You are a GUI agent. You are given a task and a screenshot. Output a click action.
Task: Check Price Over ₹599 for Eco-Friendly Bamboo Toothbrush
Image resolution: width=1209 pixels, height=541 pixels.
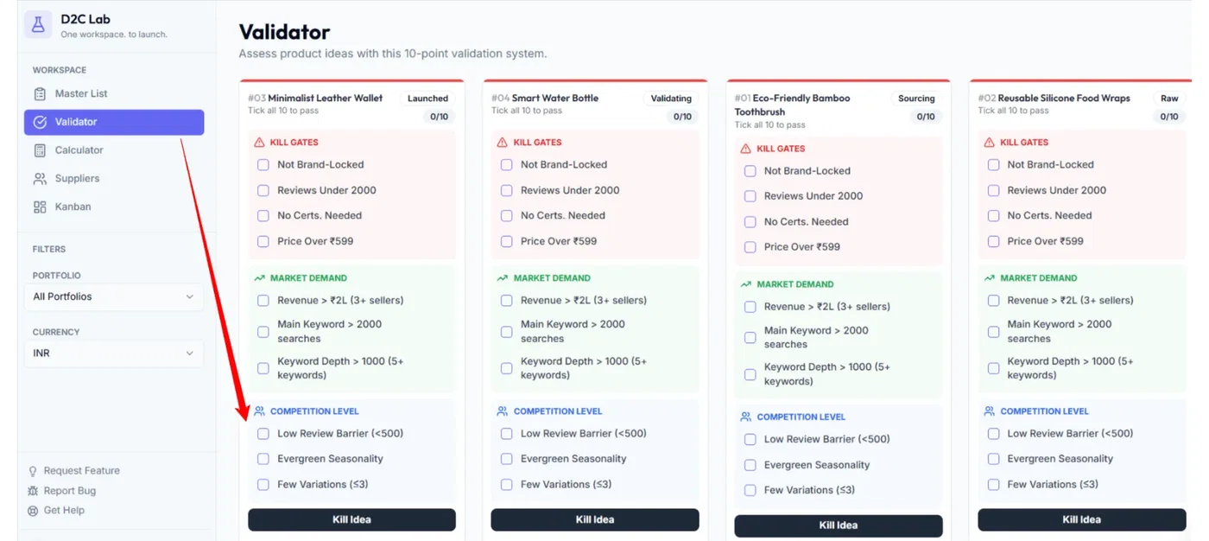coord(750,247)
